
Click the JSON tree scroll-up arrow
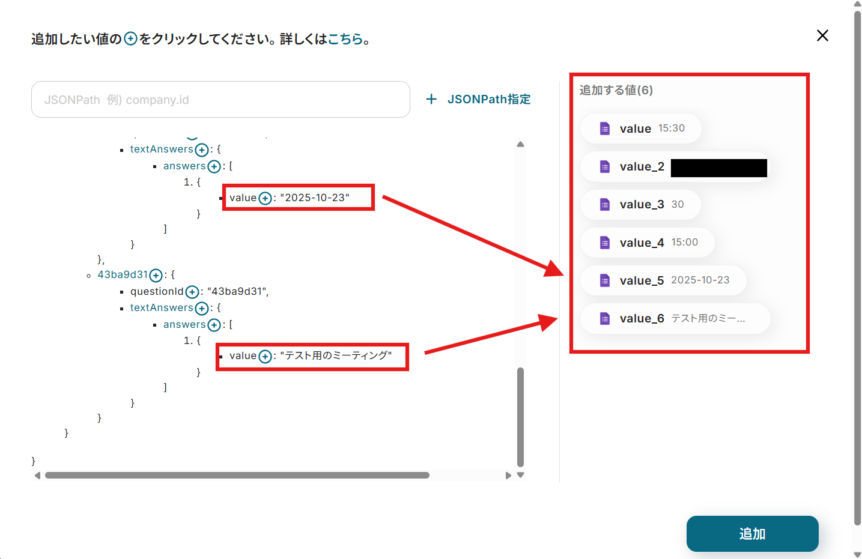[520, 144]
